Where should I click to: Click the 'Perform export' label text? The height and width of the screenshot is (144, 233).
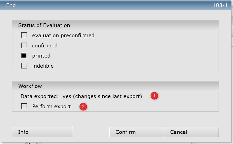[51, 106]
